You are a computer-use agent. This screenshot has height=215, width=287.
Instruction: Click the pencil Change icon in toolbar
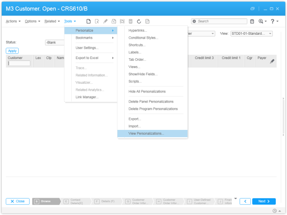coord(105,21)
